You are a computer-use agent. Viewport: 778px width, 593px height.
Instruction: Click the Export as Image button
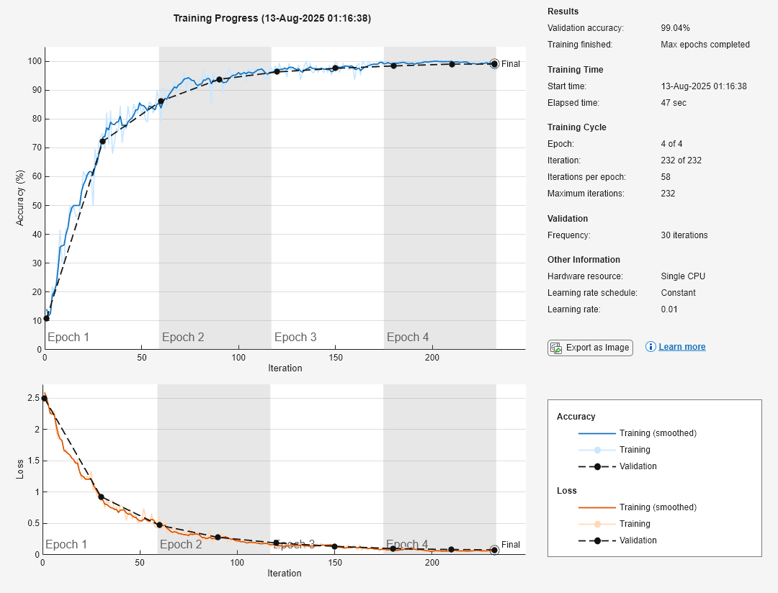coord(590,348)
